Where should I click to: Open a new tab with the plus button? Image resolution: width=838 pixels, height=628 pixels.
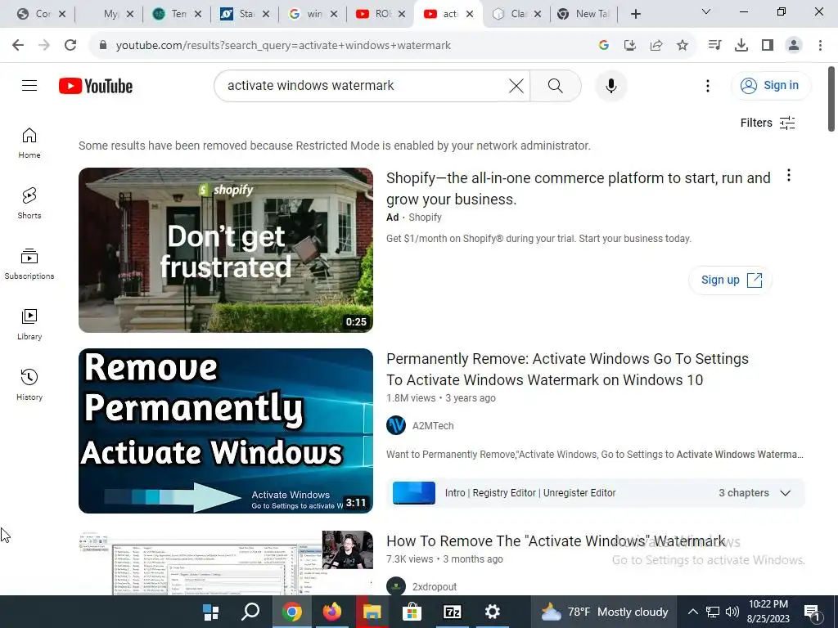(x=635, y=14)
